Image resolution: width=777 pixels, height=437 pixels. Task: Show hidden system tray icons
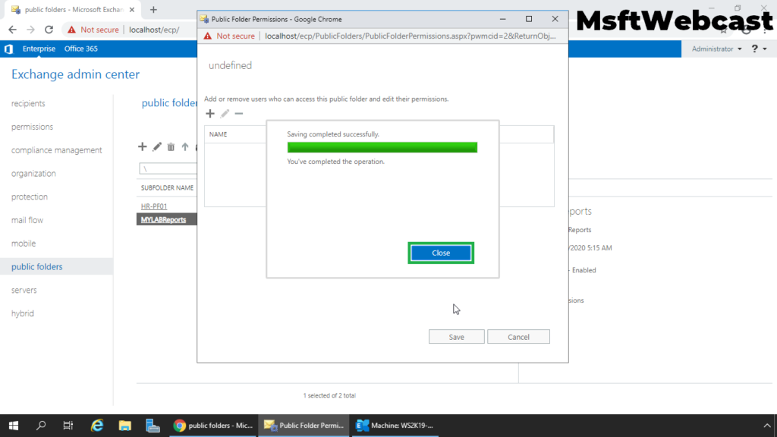click(x=767, y=426)
